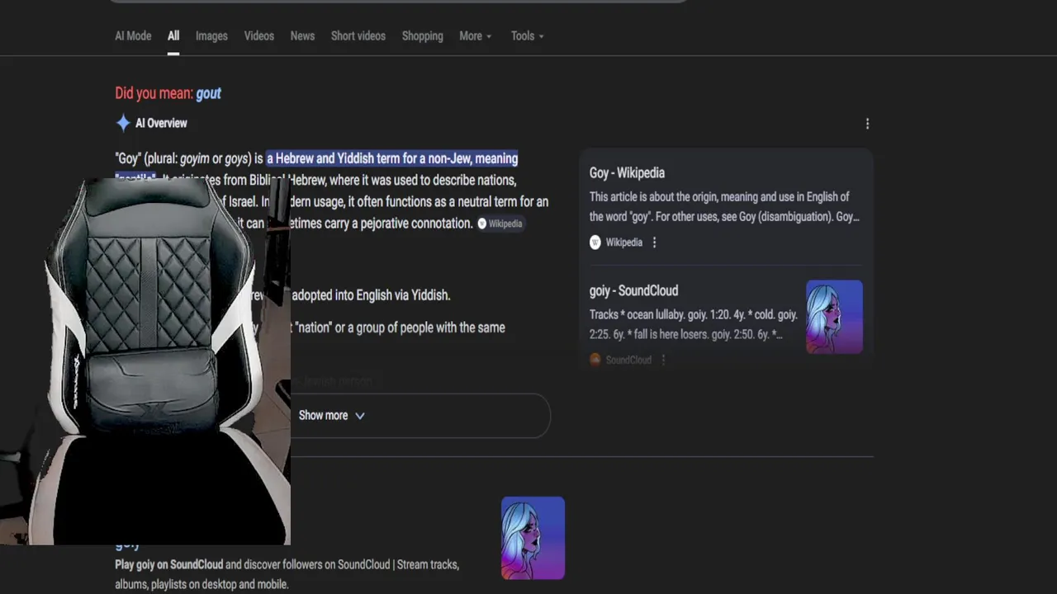This screenshot has height=594, width=1057.
Task: Click the Wikipedia favicon in source card
Action: (595, 243)
